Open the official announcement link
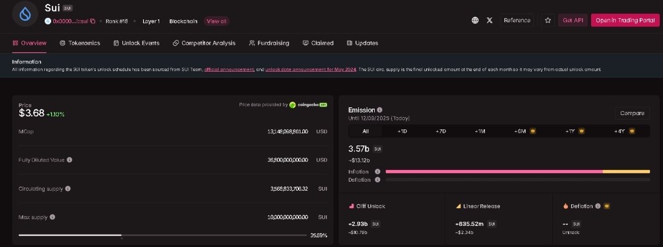663x247 pixels. point(229,69)
